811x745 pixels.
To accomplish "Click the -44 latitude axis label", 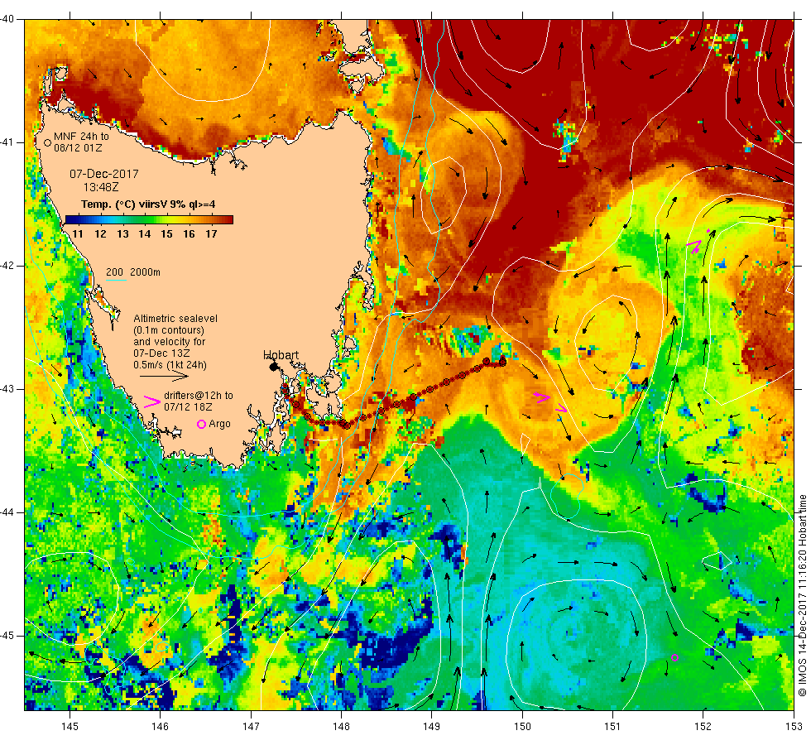I will click(x=7, y=512).
